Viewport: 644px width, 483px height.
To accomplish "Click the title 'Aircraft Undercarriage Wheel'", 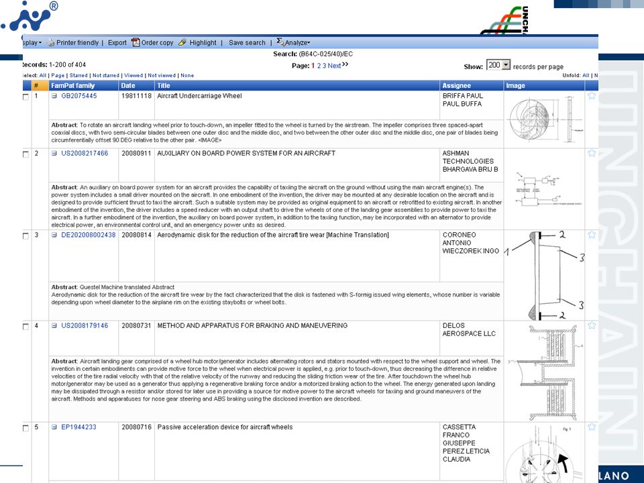I will click(x=200, y=96).
